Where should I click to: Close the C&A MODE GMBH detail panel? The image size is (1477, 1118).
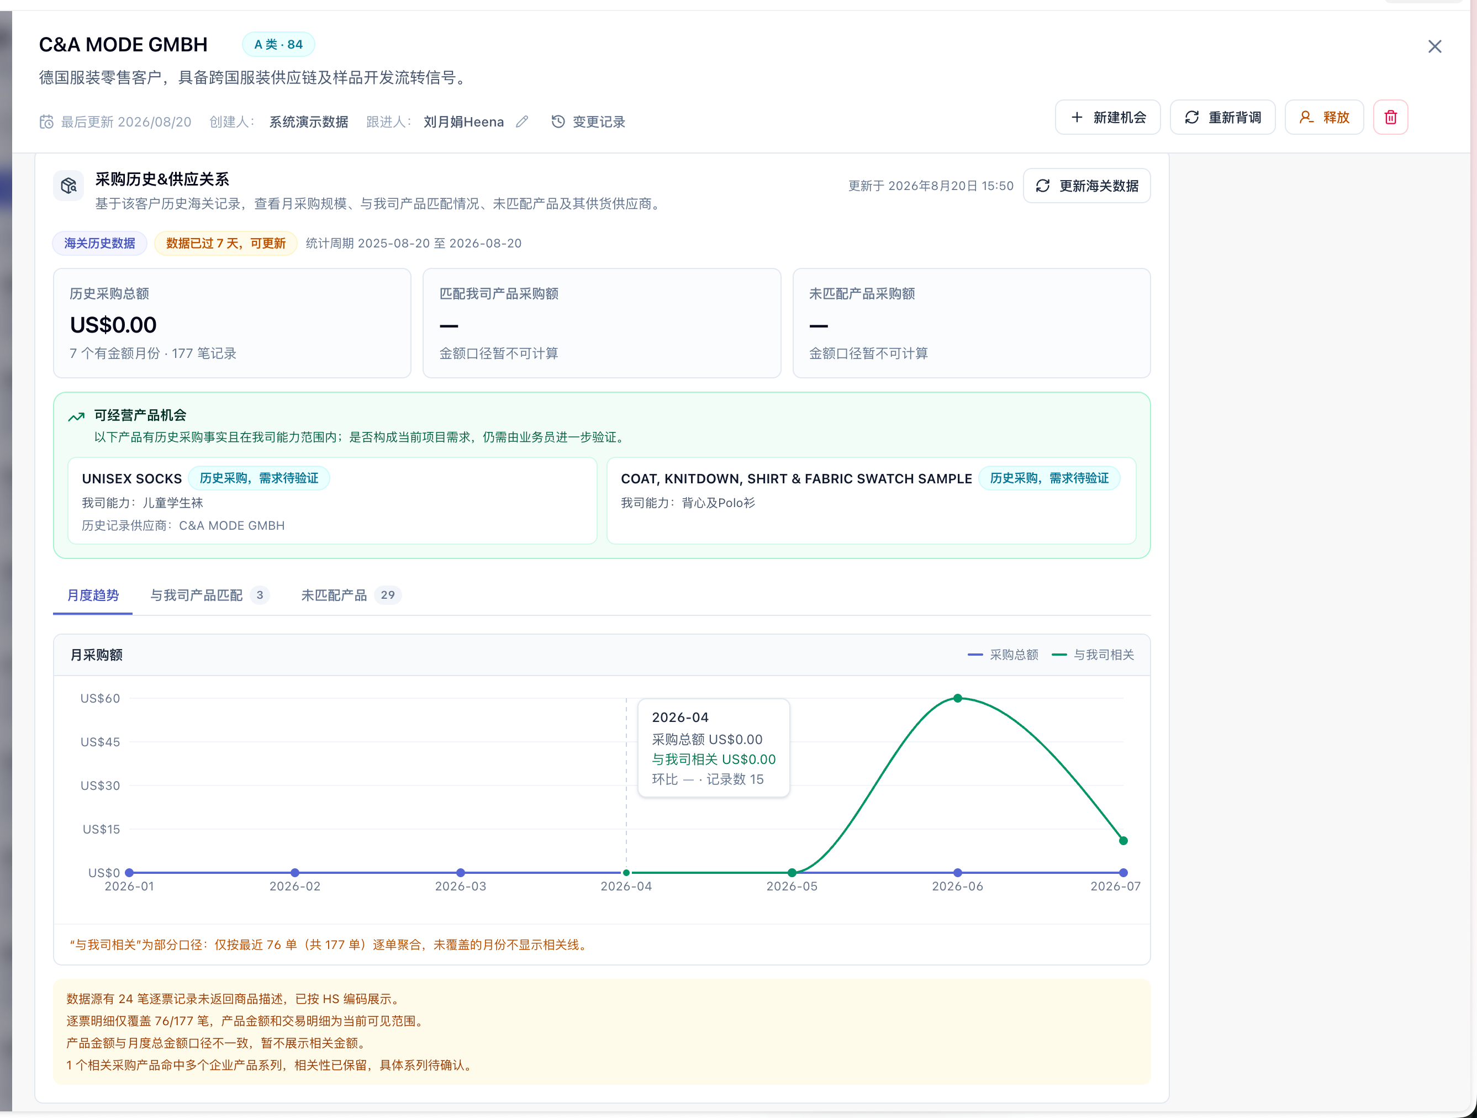click(x=1434, y=46)
